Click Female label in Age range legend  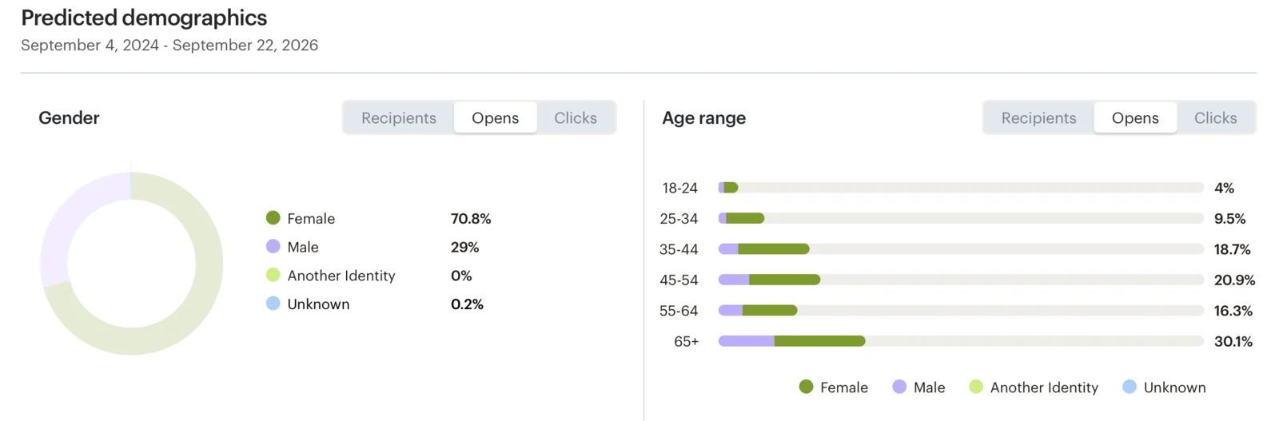click(x=844, y=387)
